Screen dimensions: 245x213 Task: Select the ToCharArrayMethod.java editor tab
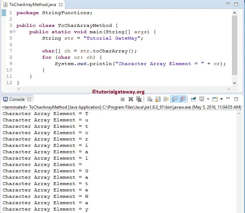point(32,5)
